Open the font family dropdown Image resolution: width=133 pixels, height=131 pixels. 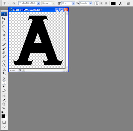pyautogui.click(x=39, y=3)
